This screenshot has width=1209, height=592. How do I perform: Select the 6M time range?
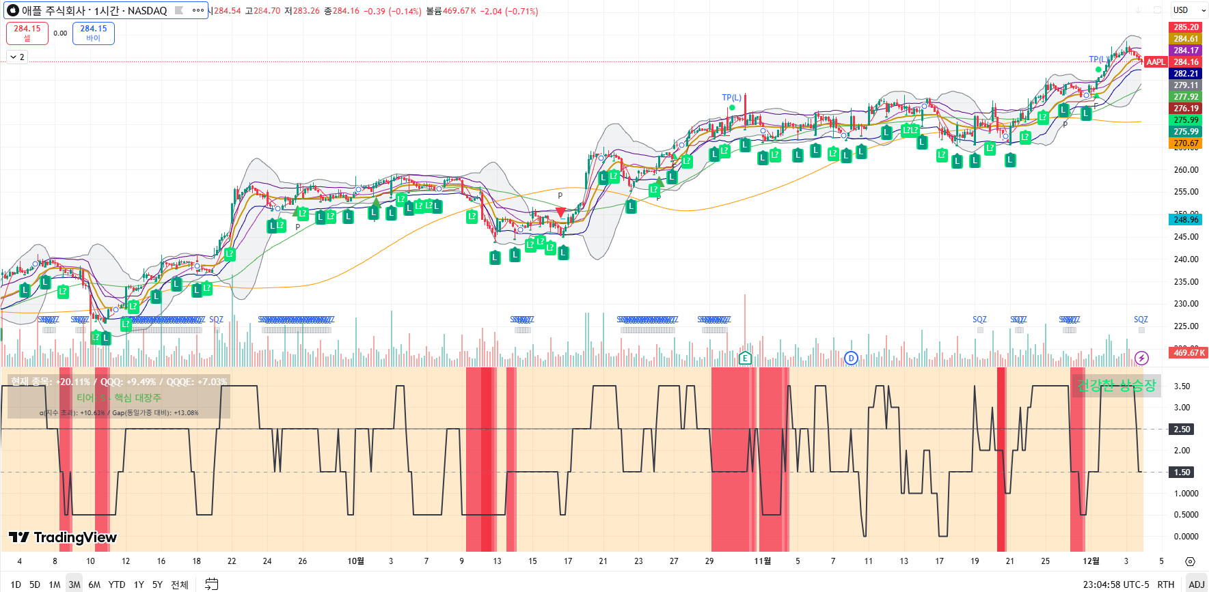point(94,584)
